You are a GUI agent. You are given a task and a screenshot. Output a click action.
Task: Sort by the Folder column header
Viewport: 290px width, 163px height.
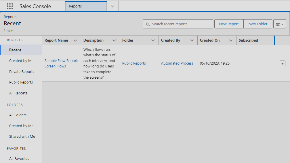pos(128,40)
